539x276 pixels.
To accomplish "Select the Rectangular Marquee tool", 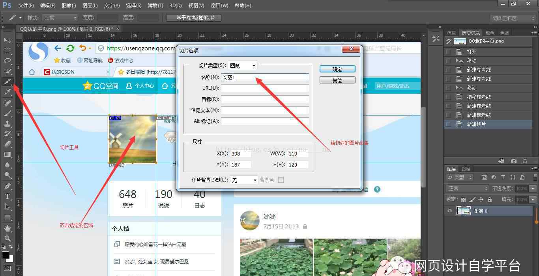I will pos(7,50).
